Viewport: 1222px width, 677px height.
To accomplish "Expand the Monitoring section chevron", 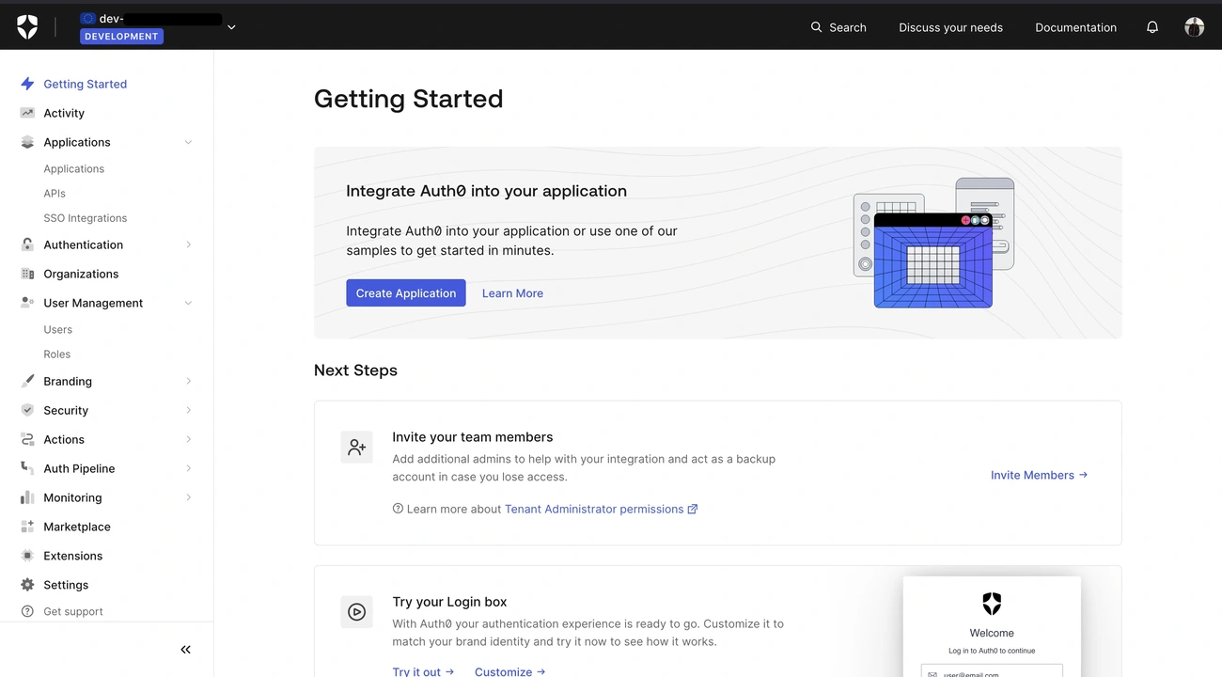I will pyautogui.click(x=188, y=497).
